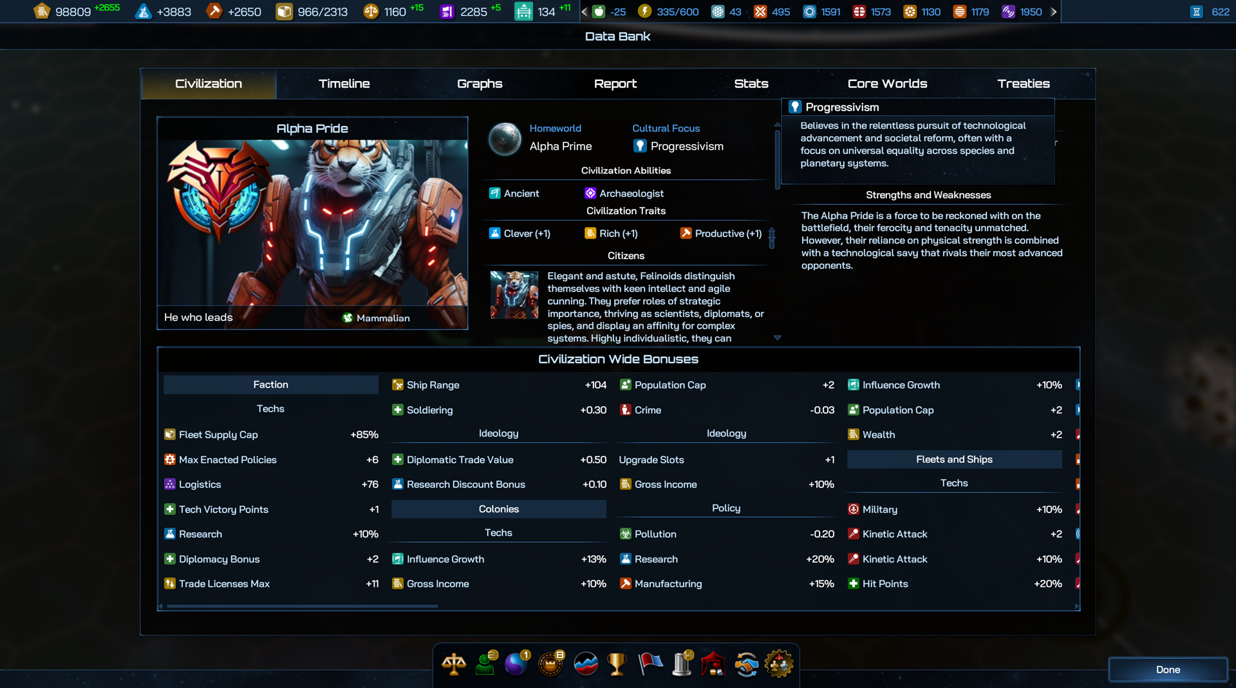Select the Treaties tab
Viewport: 1236px width, 688px height.
[x=1023, y=84]
